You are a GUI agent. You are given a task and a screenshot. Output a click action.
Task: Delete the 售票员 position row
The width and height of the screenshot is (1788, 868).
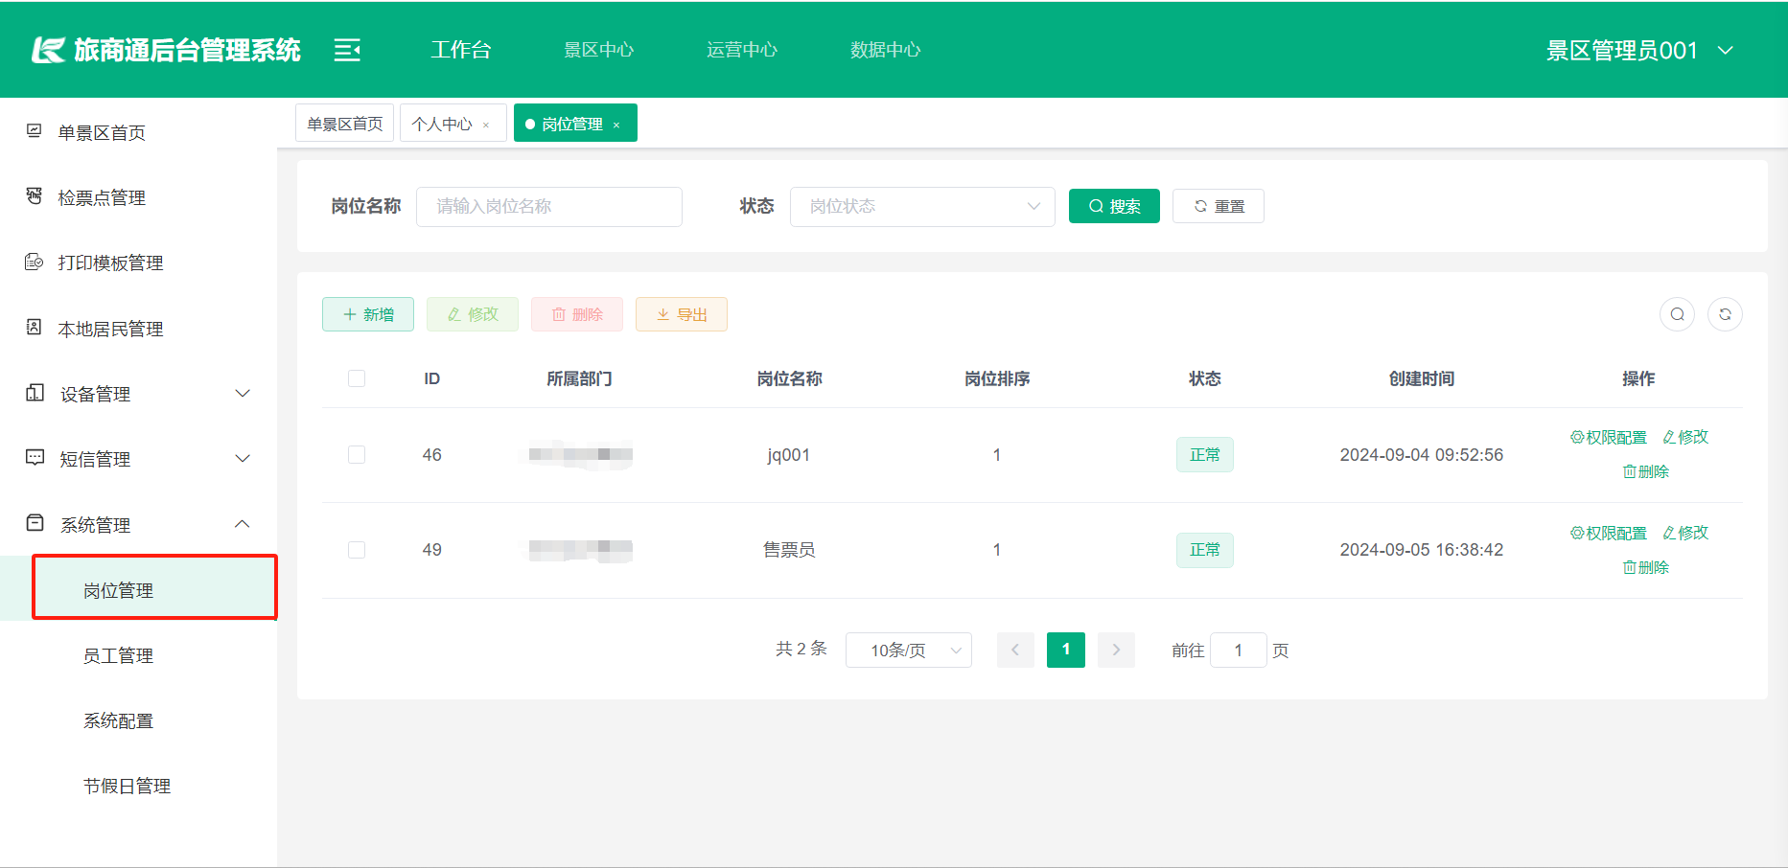1645,567
